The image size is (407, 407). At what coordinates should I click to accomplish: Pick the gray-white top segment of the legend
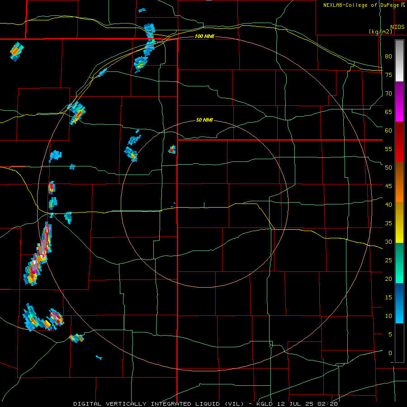[x=399, y=61]
